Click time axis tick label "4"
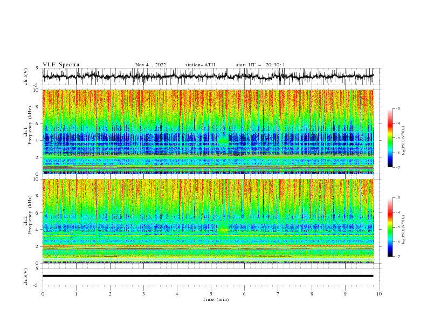The width and height of the screenshot is (427, 330). point(177,294)
